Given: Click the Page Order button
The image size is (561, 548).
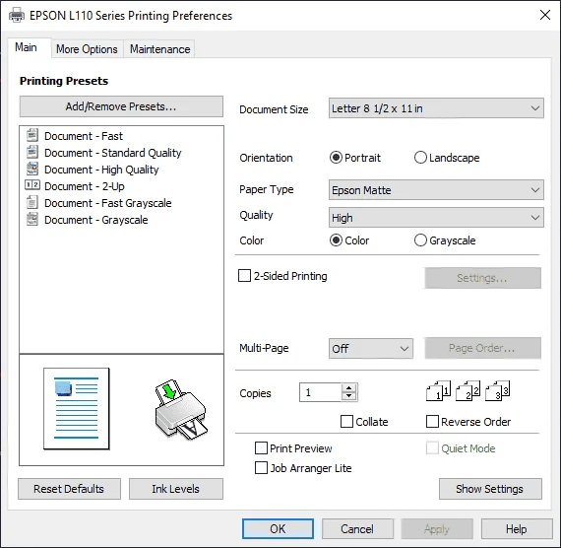Looking at the screenshot, I should click(482, 348).
